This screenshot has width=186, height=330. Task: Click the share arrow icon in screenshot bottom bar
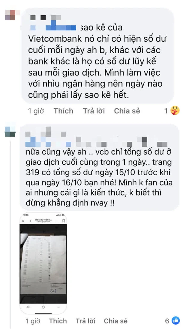(28, 307)
